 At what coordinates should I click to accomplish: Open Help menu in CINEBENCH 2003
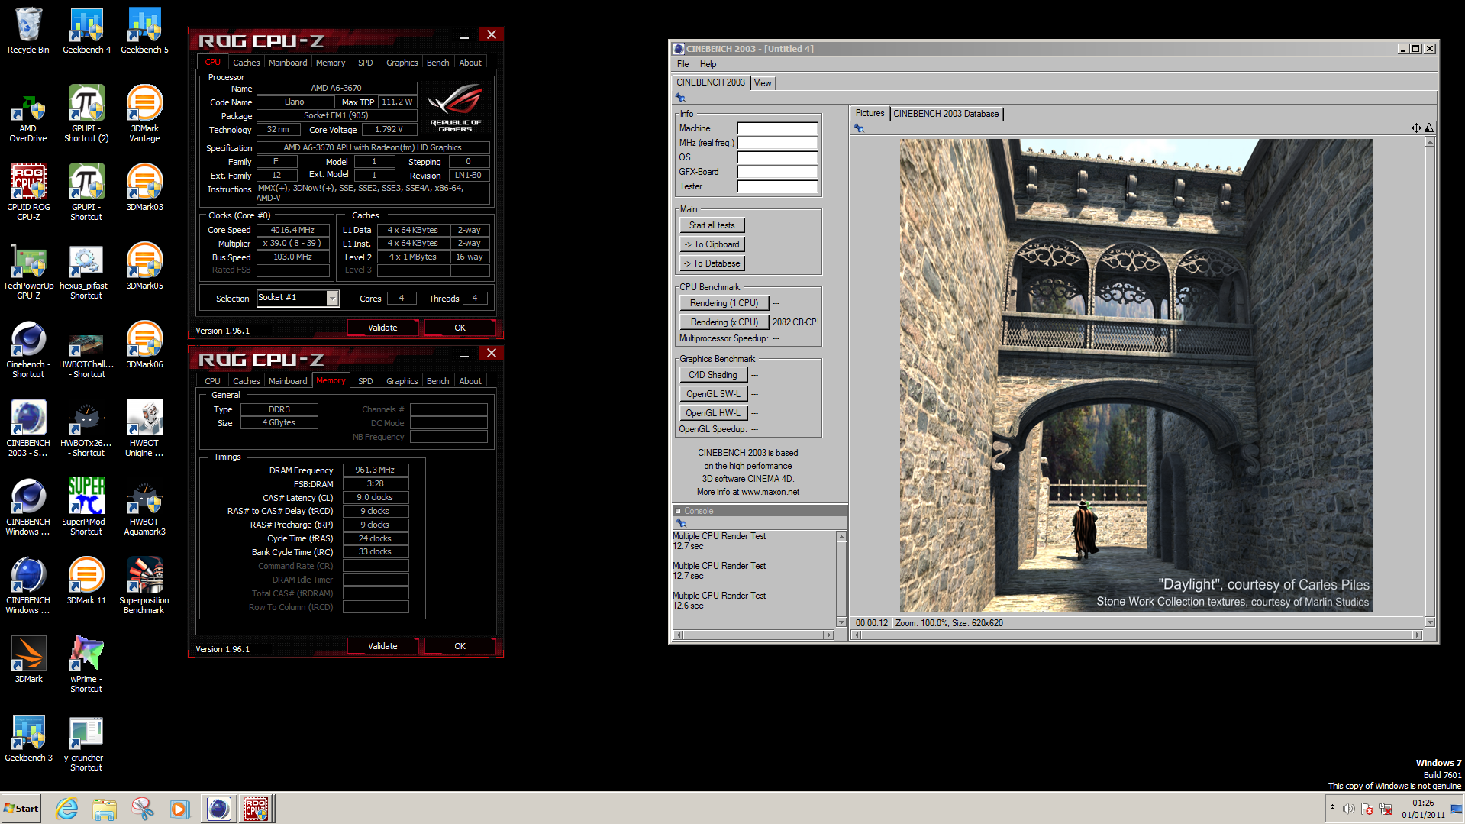click(x=708, y=64)
